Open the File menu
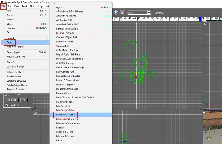This screenshot has height=144, width=222. click(x=3, y=6)
